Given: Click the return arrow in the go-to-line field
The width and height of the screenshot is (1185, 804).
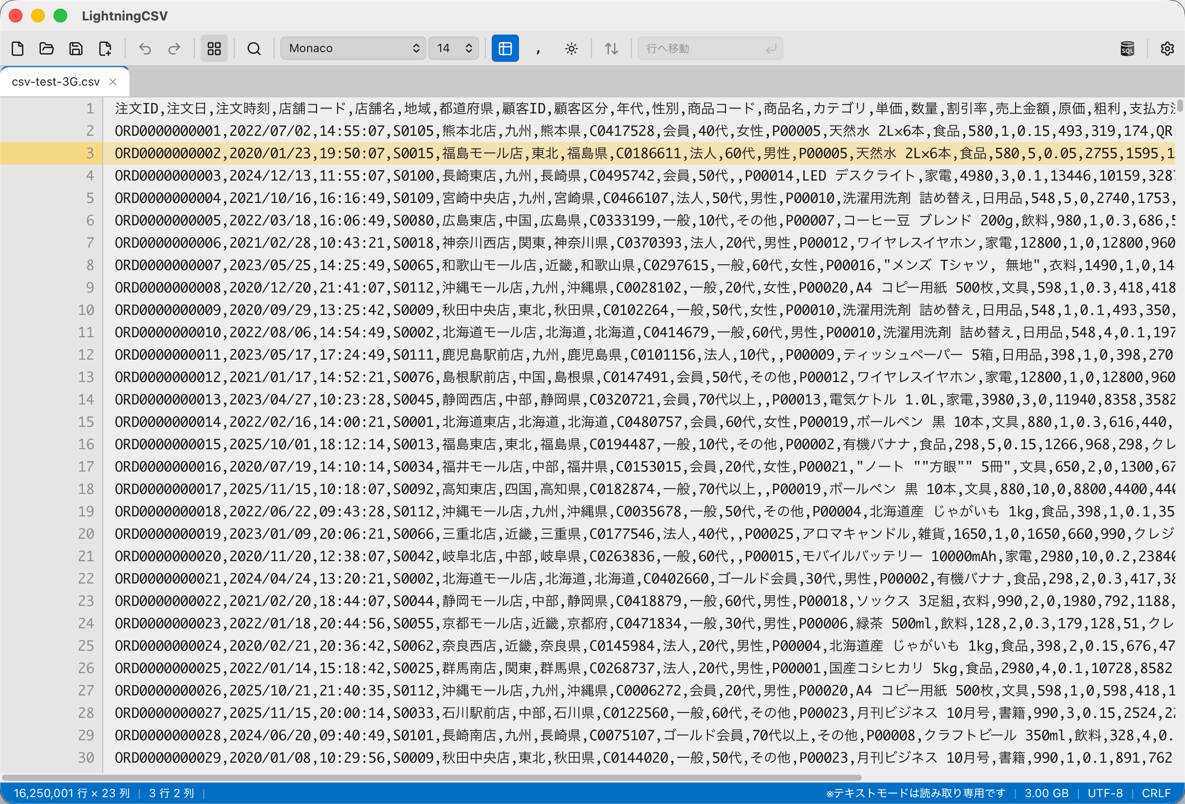Looking at the screenshot, I should (771, 49).
